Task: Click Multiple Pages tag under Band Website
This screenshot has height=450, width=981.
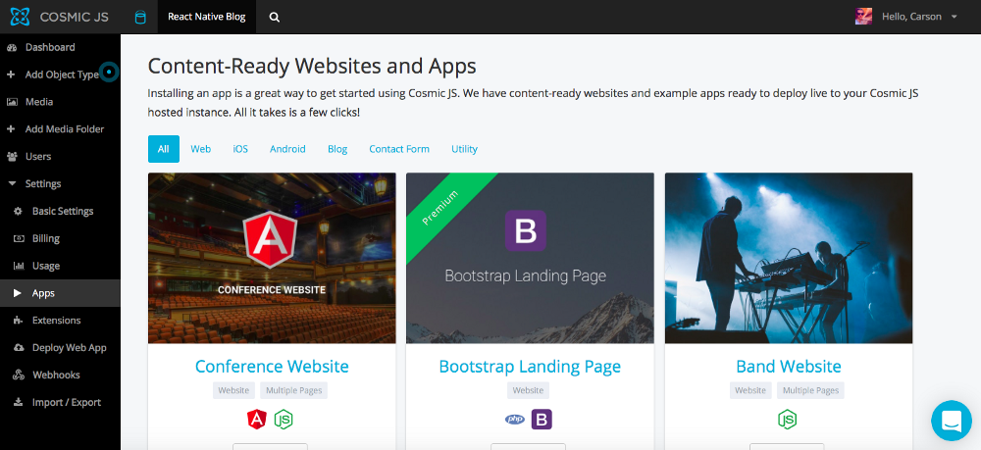Action: pyautogui.click(x=811, y=390)
